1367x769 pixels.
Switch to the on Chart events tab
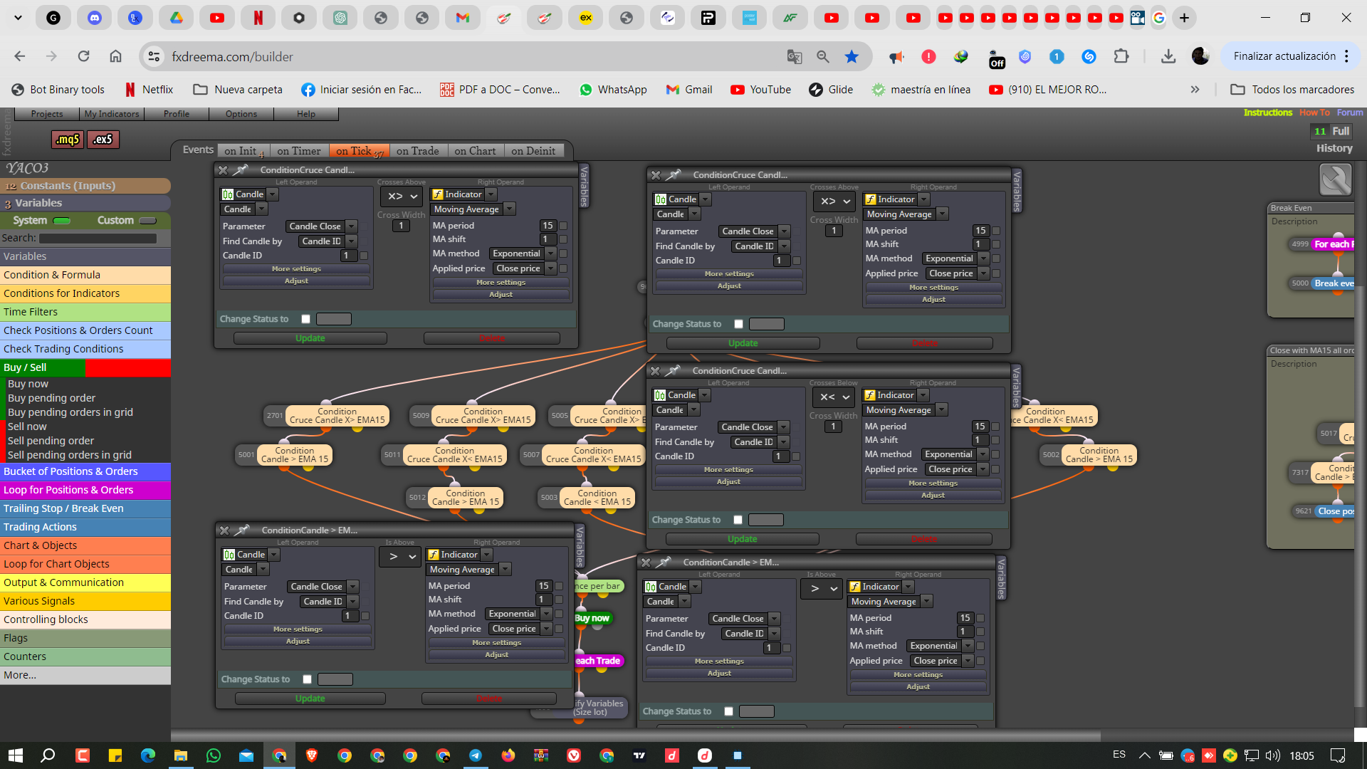pos(476,151)
